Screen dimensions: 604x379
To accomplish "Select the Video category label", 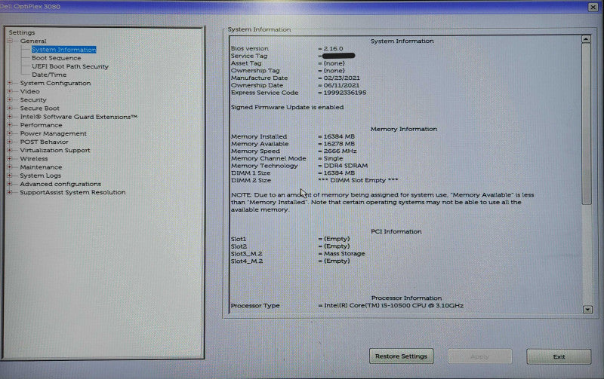I will (29, 91).
